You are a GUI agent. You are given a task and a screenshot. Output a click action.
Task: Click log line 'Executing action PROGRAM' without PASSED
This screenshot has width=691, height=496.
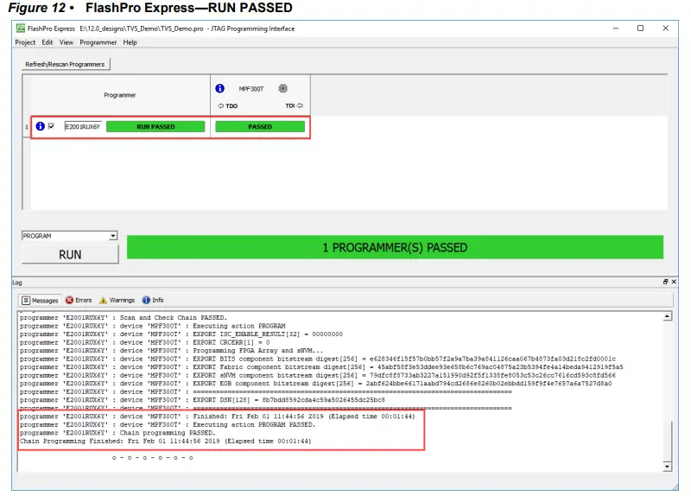[x=153, y=326]
